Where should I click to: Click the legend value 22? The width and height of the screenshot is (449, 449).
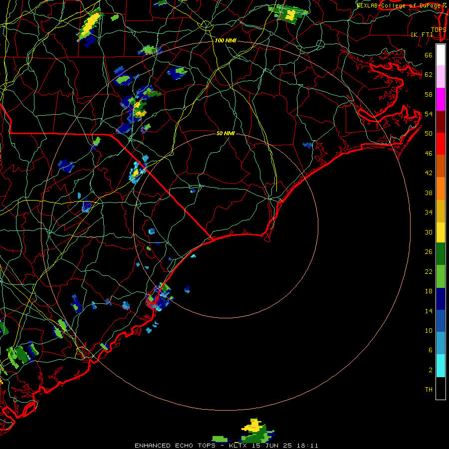(x=429, y=271)
